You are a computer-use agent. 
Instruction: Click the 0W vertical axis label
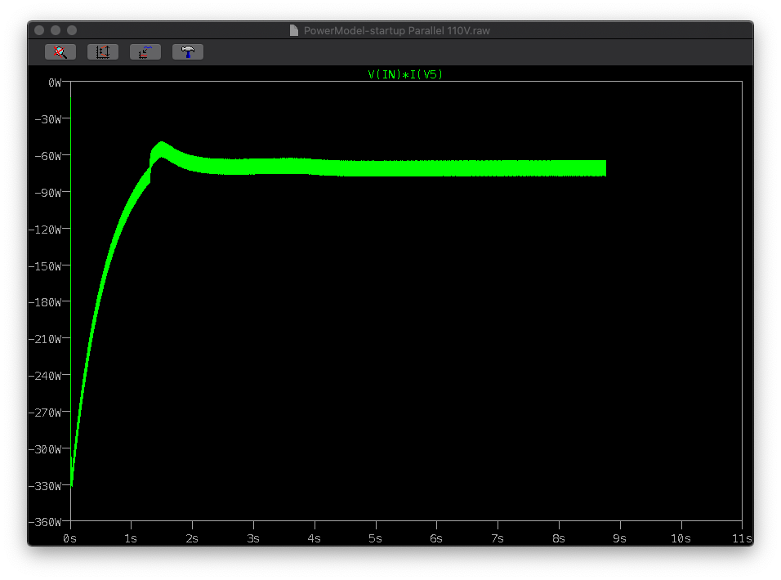pos(55,83)
